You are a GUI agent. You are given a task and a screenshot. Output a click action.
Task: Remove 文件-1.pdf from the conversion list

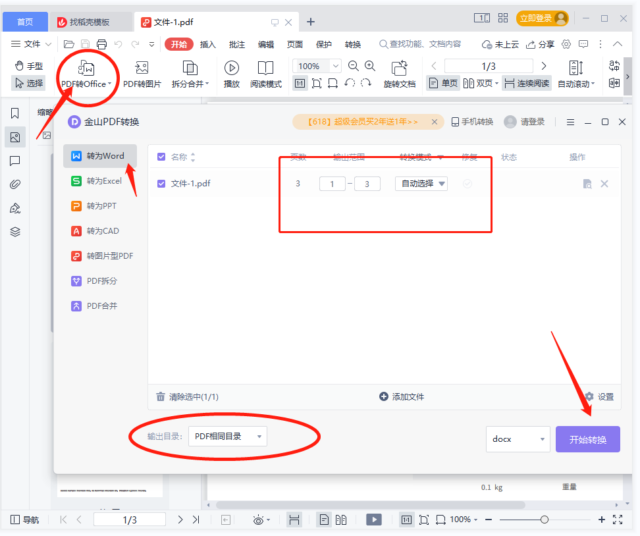[x=604, y=184]
